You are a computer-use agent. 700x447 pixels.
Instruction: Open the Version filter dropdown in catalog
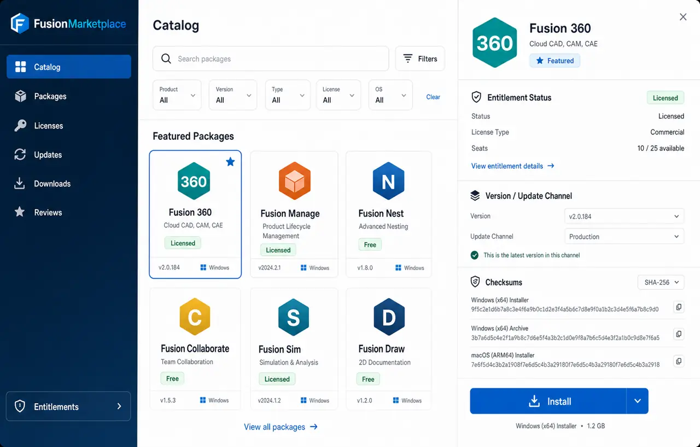(x=233, y=95)
